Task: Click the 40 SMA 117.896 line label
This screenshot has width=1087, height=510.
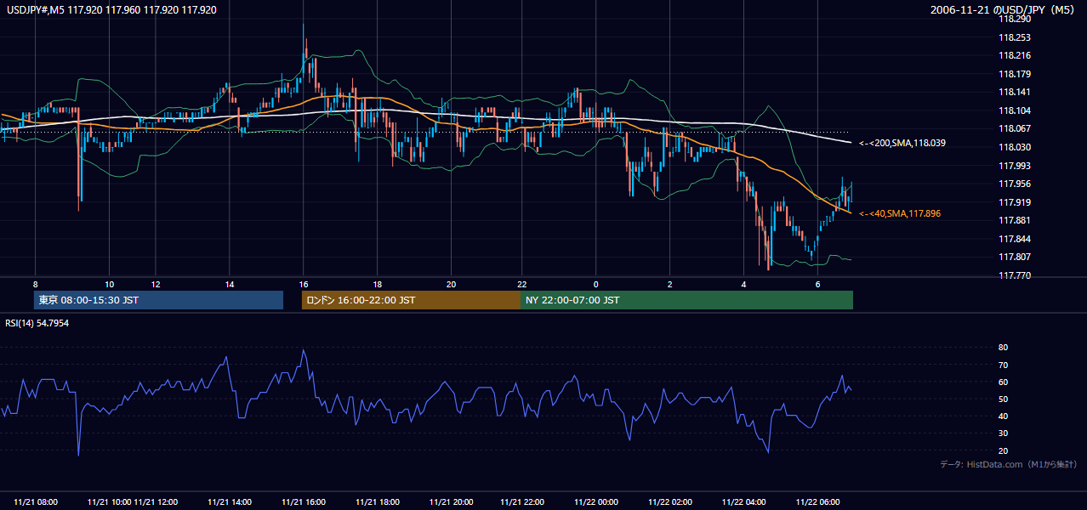Action: pyautogui.click(x=900, y=213)
